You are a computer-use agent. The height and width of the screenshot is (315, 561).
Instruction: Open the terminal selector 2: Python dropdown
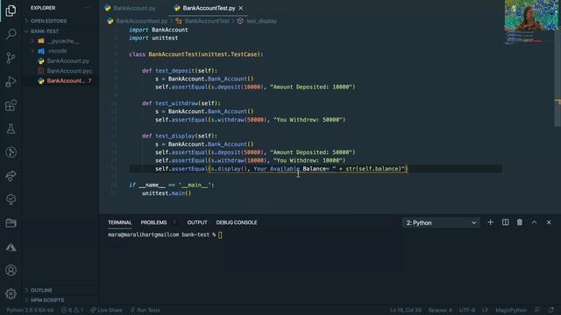(x=441, y=222)
